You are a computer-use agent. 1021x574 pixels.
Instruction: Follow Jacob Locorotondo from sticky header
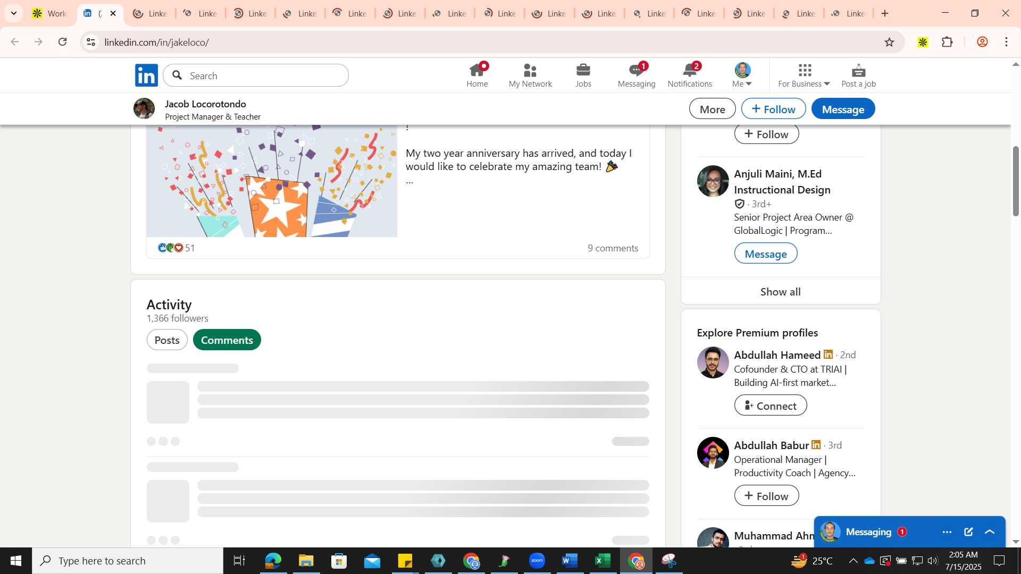[773, 109]
